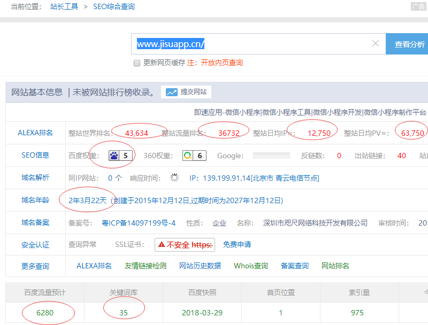
Task: Open the 安全认证 row header link
Action: tap(35, 245)
